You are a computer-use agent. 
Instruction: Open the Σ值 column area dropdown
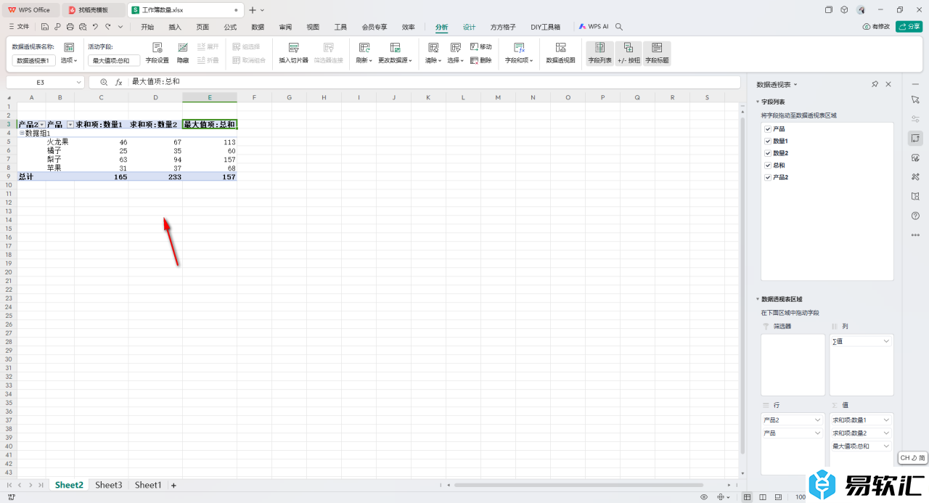click(x=886, y=341)
